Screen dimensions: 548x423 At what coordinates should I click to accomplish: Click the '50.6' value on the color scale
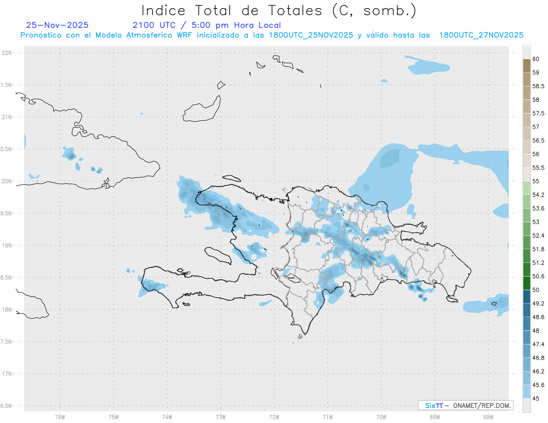tap(538, 276)
